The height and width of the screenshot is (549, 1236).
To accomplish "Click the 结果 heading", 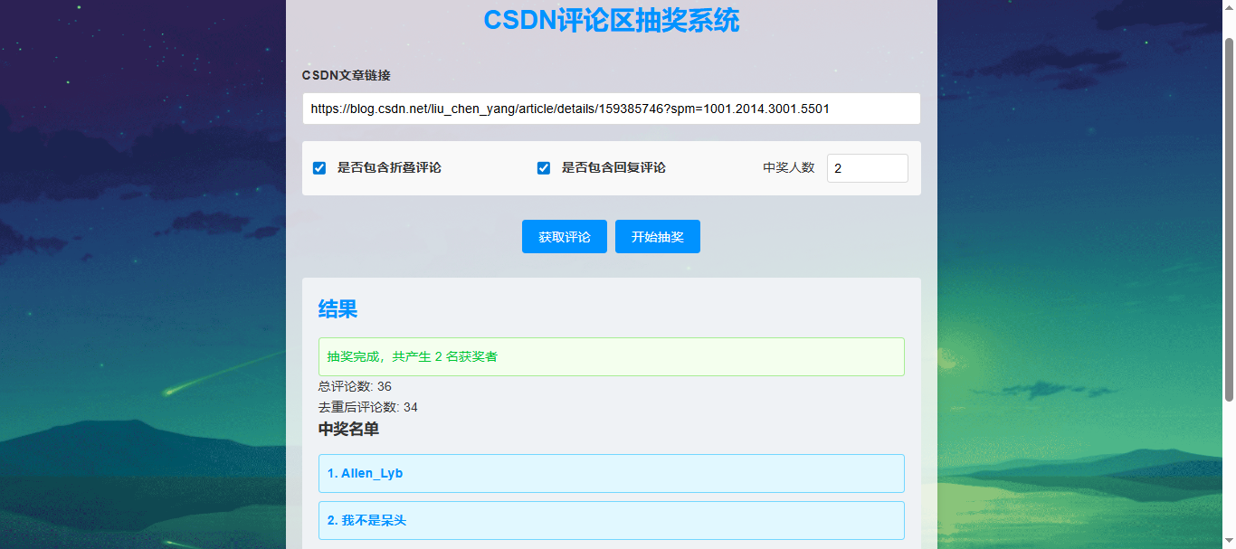I will [x=338, y=309].
